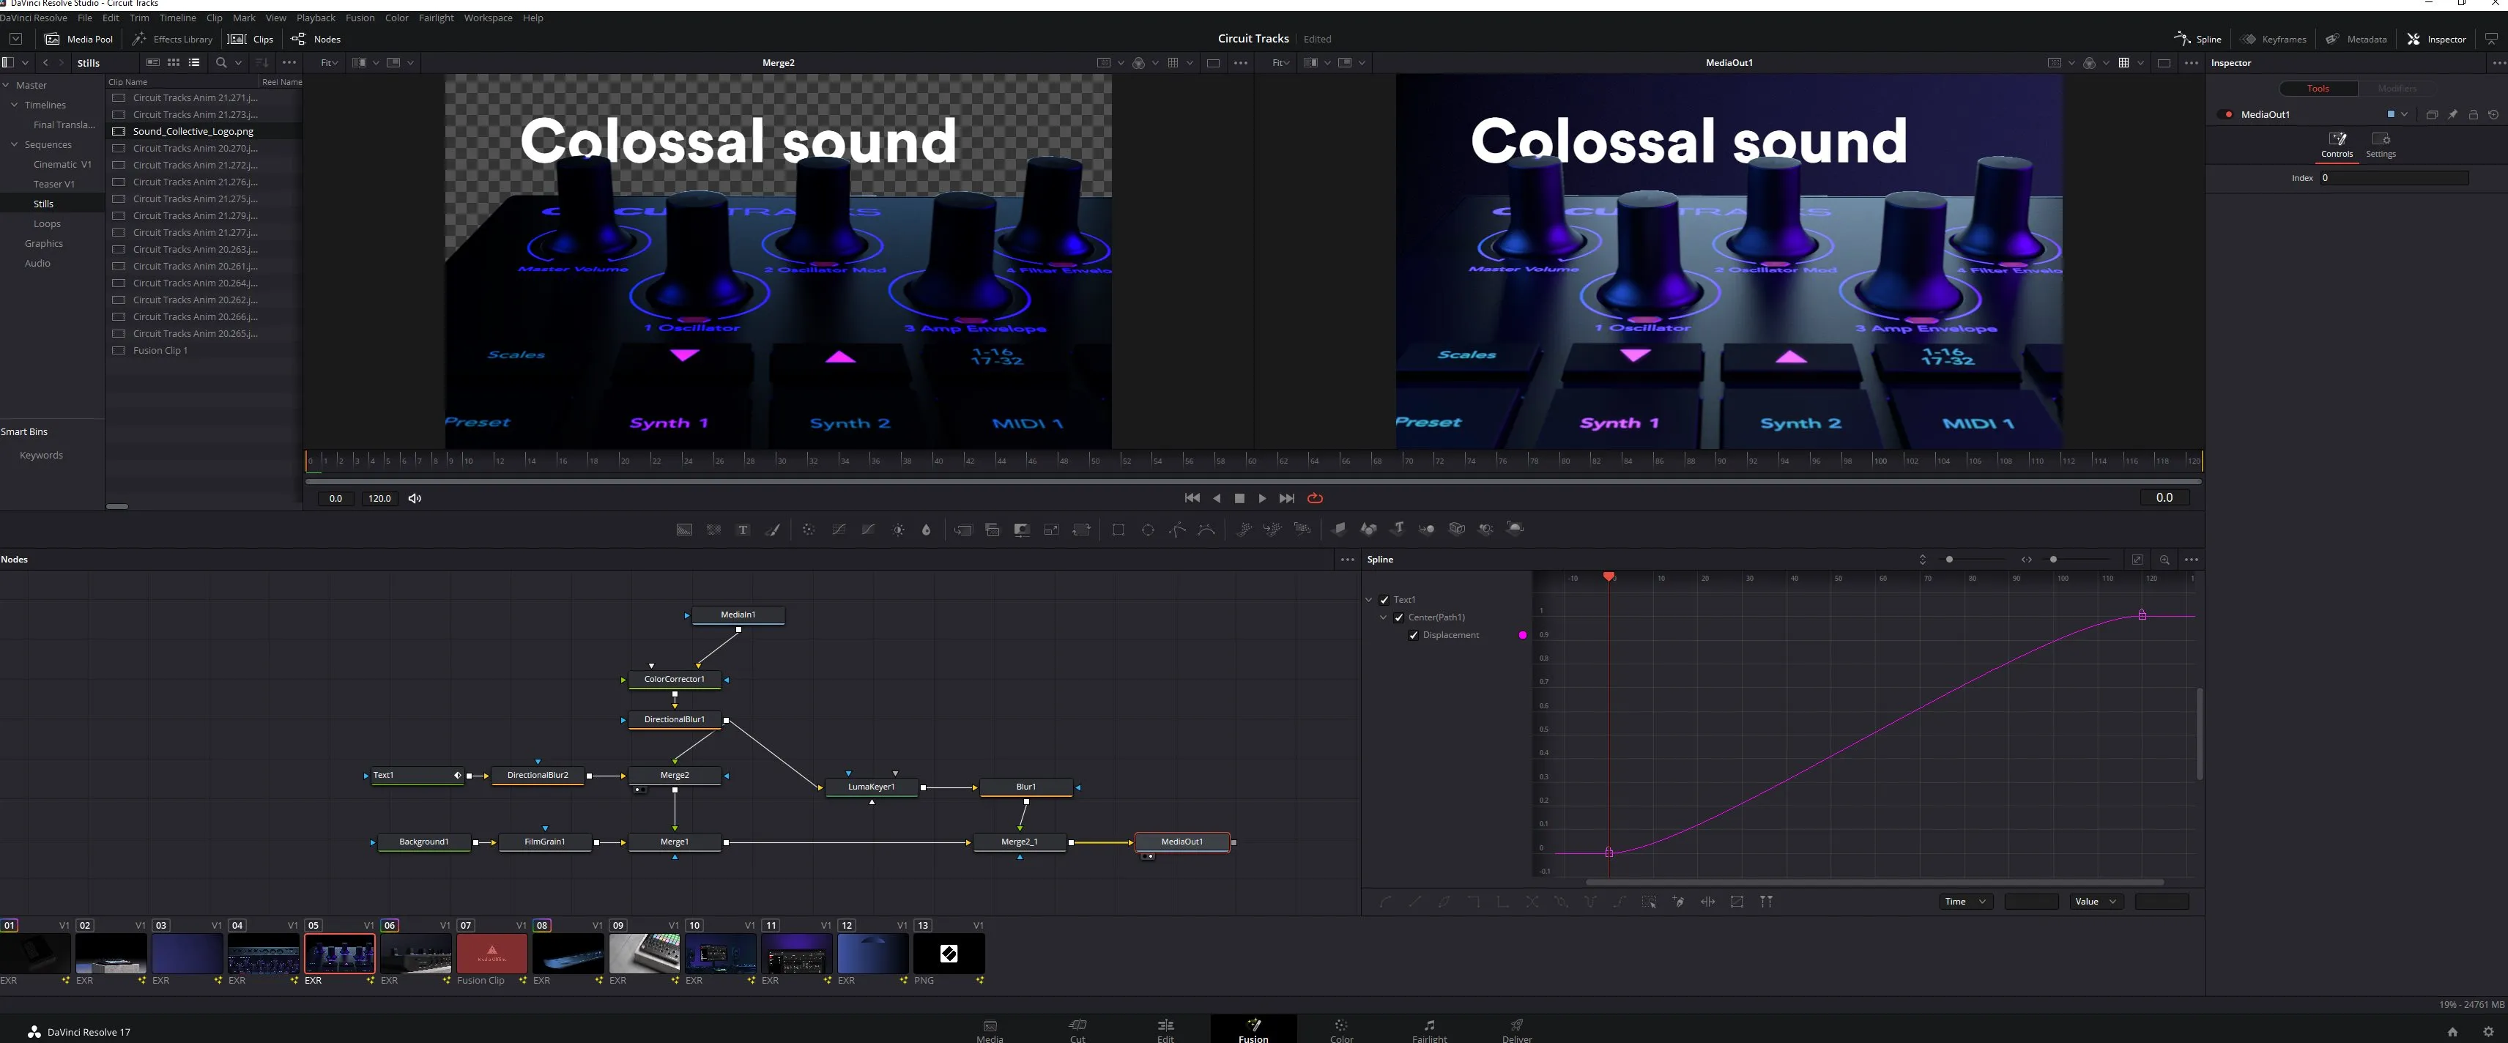The height and width of the screenshot is (1043, 2508).
Task: Add a Rectangle mask from toolbar
Action: [1118, 530]
